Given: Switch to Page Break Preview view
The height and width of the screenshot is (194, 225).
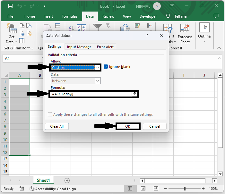Looking at the screenshot, I should [156, 189].
